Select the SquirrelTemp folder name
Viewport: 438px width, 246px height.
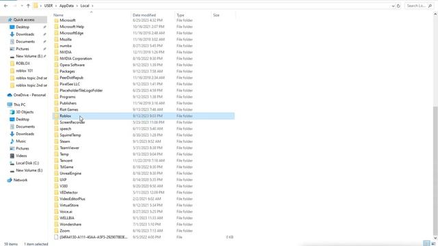(x=70, y=135)
